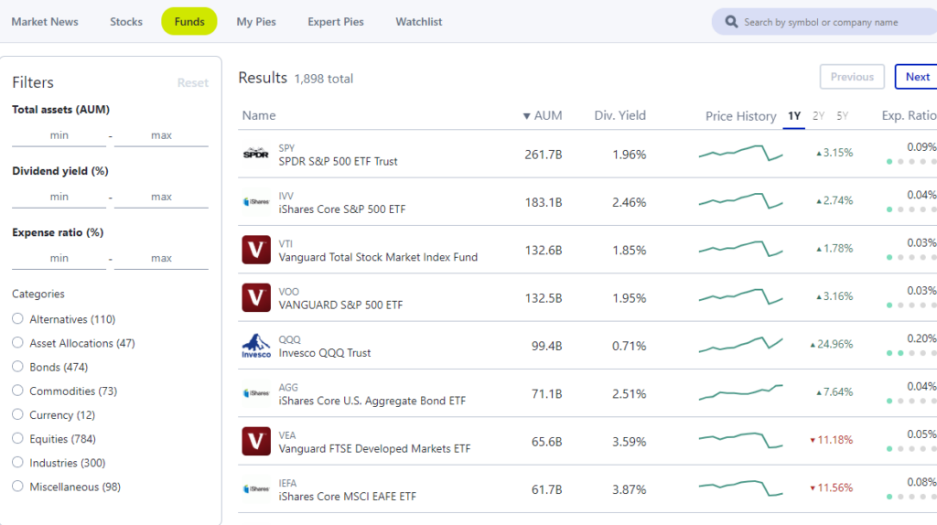Switch price history to 2Y
Viewport: 937px width, 525px height.
(x=819, y=116)
